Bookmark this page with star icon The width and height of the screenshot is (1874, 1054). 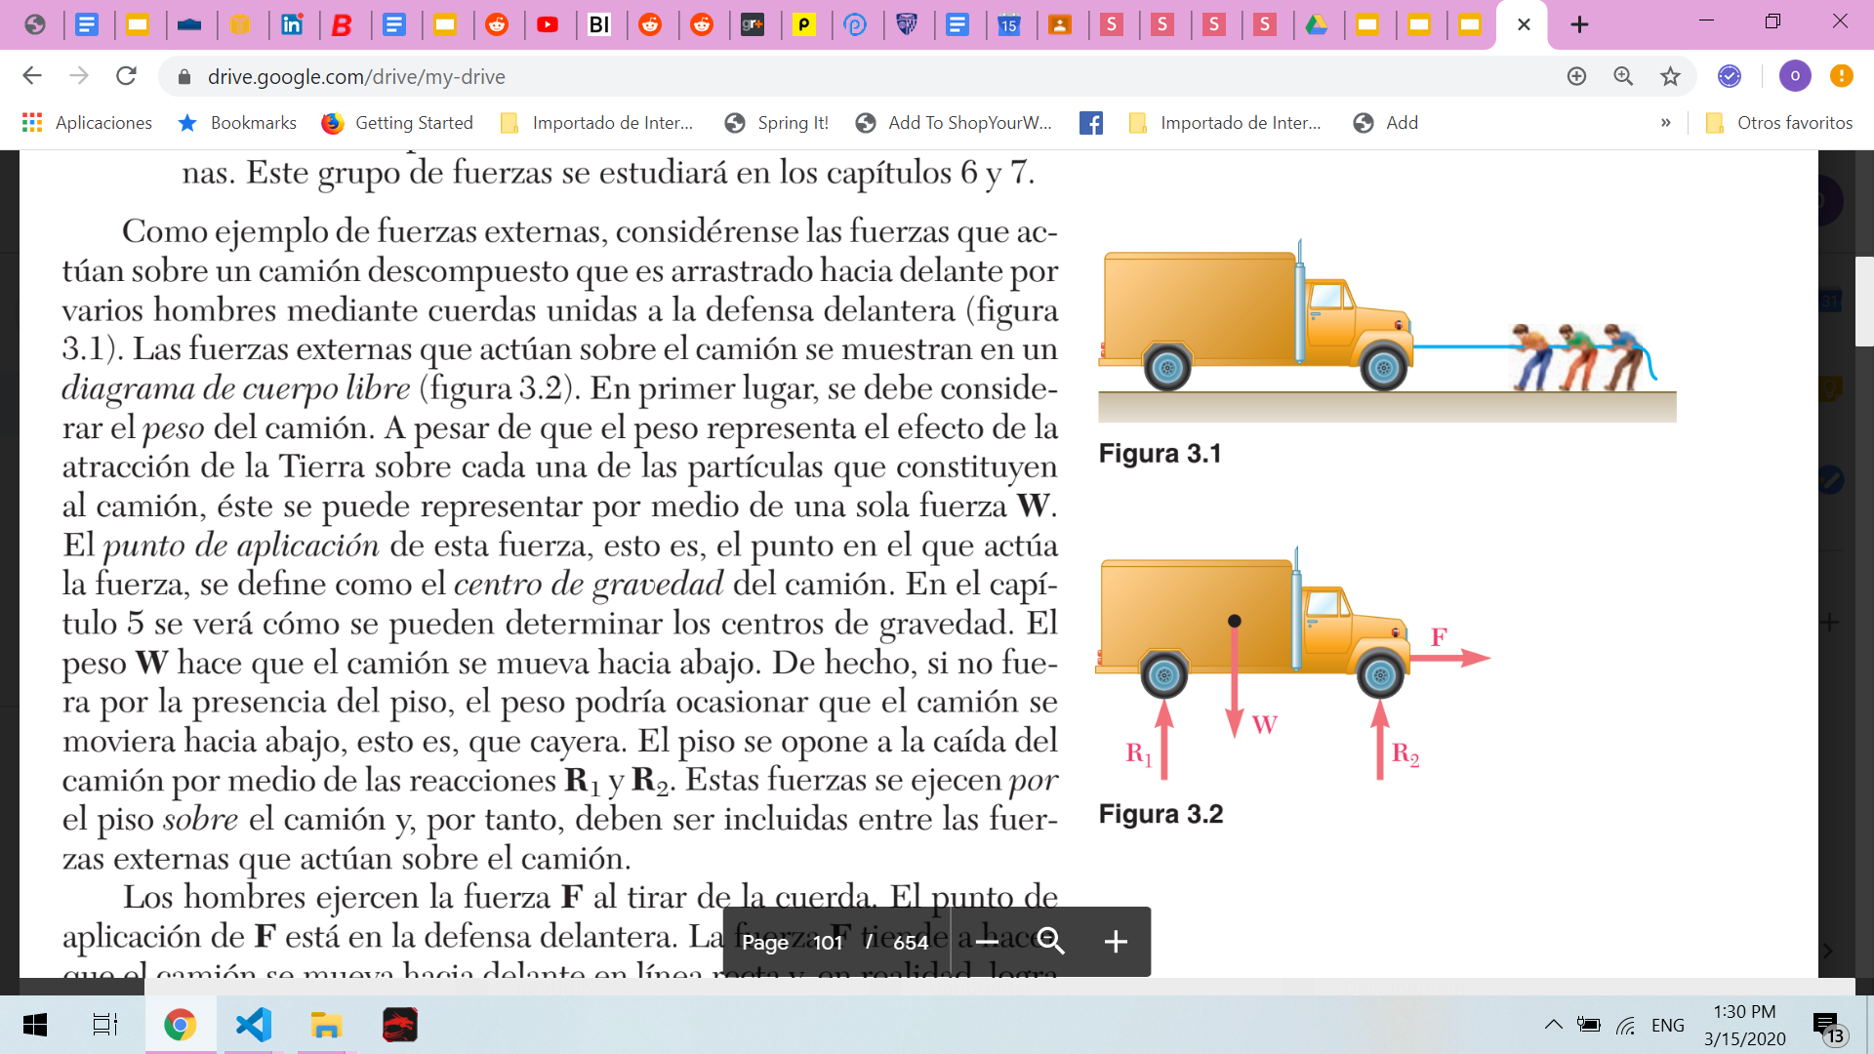click(x=1670, y=76)
